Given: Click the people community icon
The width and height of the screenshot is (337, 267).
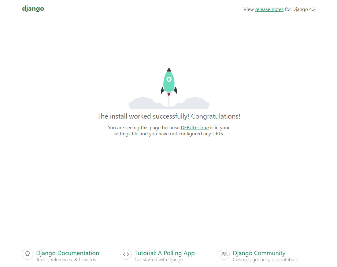Looking at the screenshot, I should coord(224,254).
